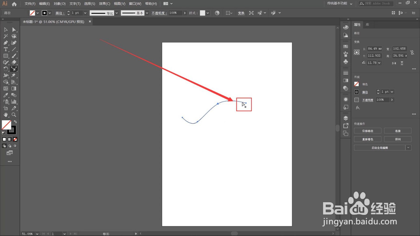Select the Hand tool
The image size is (420, 236).
[6, 115]
